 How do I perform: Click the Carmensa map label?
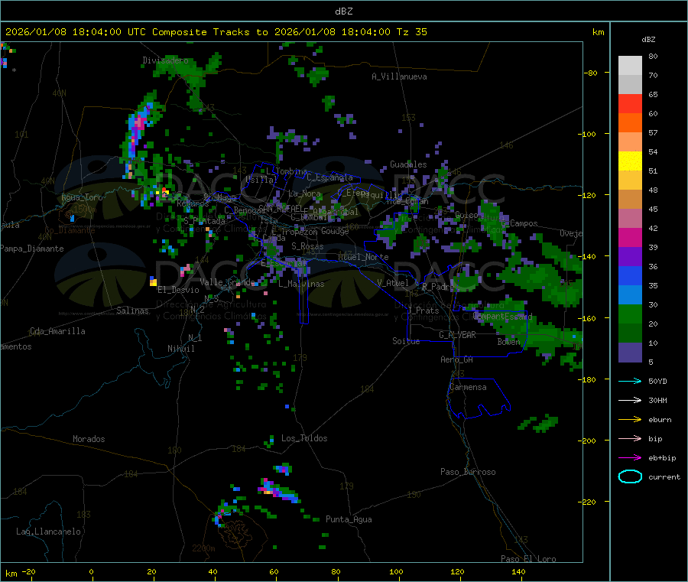(x=468, y=387)
